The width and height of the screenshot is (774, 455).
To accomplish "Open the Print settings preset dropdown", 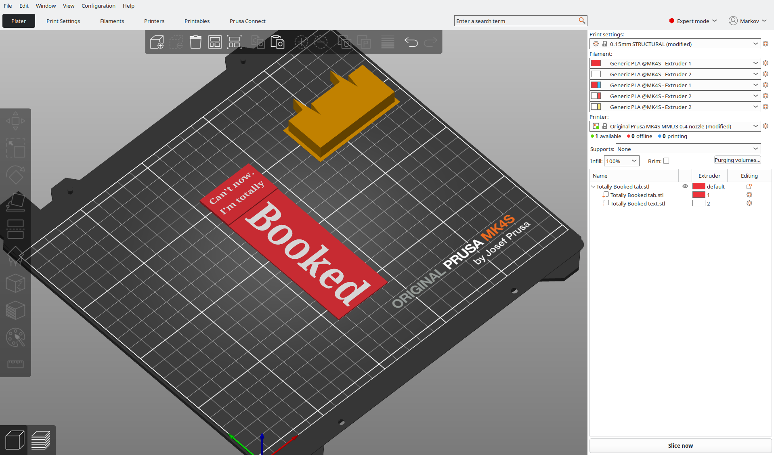I will pyautogui.click(x=675, y=44).
